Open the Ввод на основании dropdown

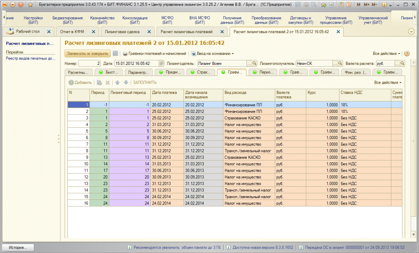click(213, 54)
